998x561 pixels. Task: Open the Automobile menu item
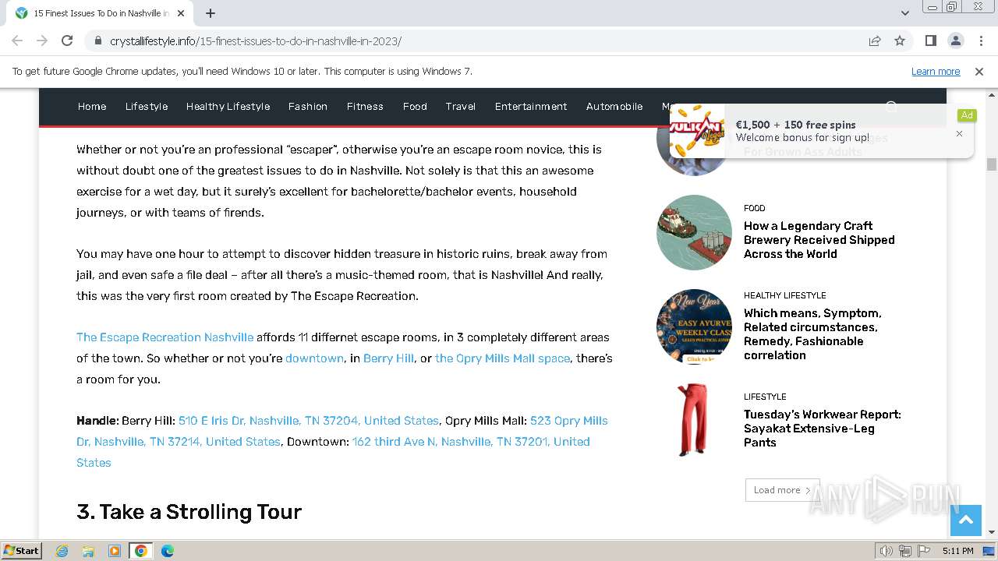pos(614,107)
